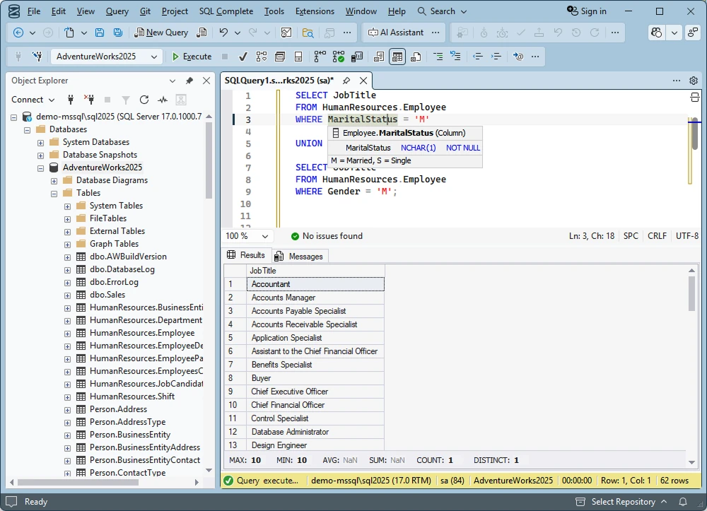Toggle Include Actual Execution Plan icon
This screenshot has height=511, width=707.
[x=320, y=57]
